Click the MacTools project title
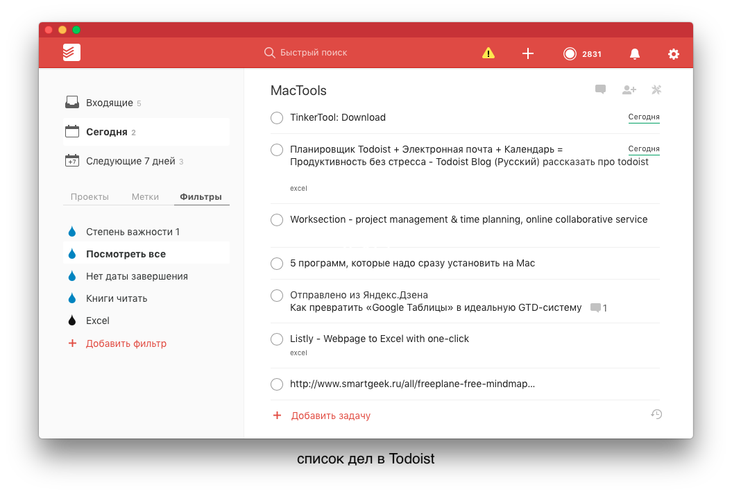 click(x=298, y=91)
